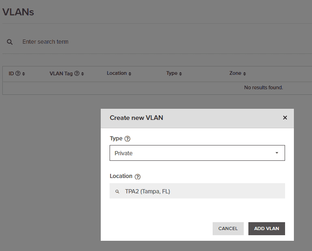
Task: Close the Create new VLAN dialog
Action: point(285,118)
